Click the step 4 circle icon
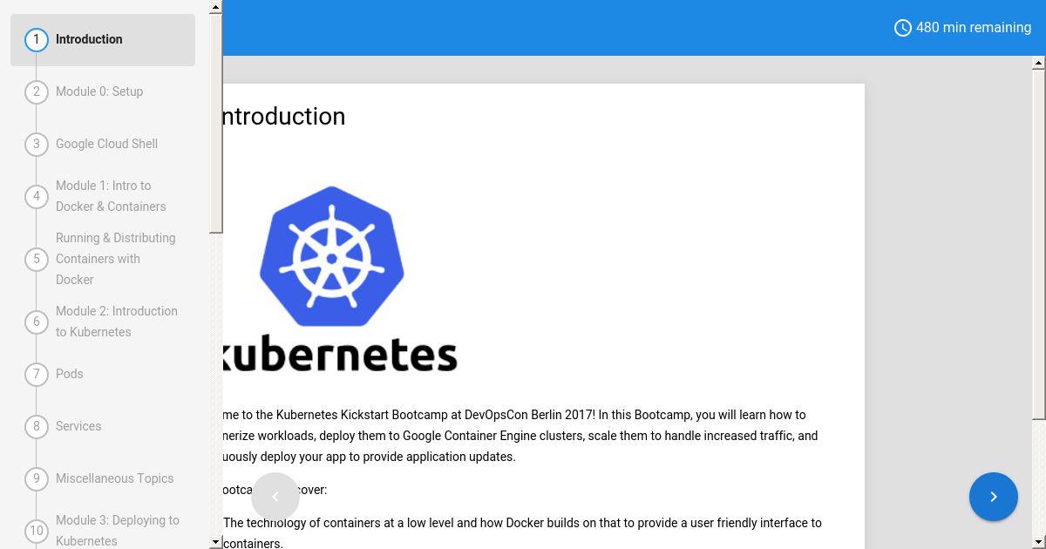 pos(37,196)
